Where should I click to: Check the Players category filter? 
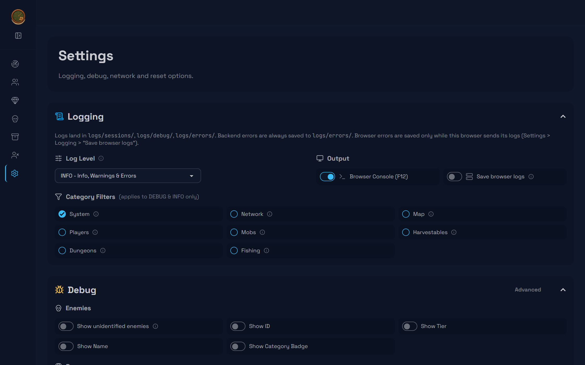62,232
